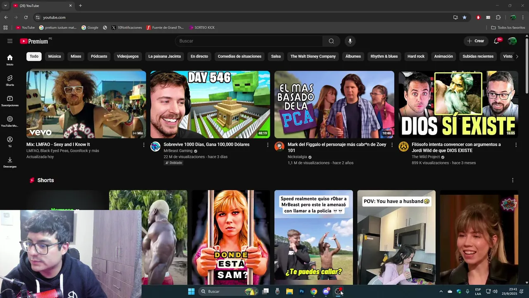The width and height of the screenshot is (529, 298).
Task: Open The Wild Project channel avatar
Action: [x=403, y=147]
